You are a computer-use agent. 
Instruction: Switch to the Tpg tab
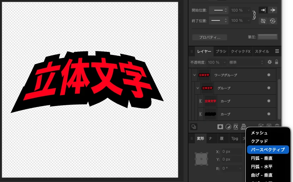(x=234, y=138)
